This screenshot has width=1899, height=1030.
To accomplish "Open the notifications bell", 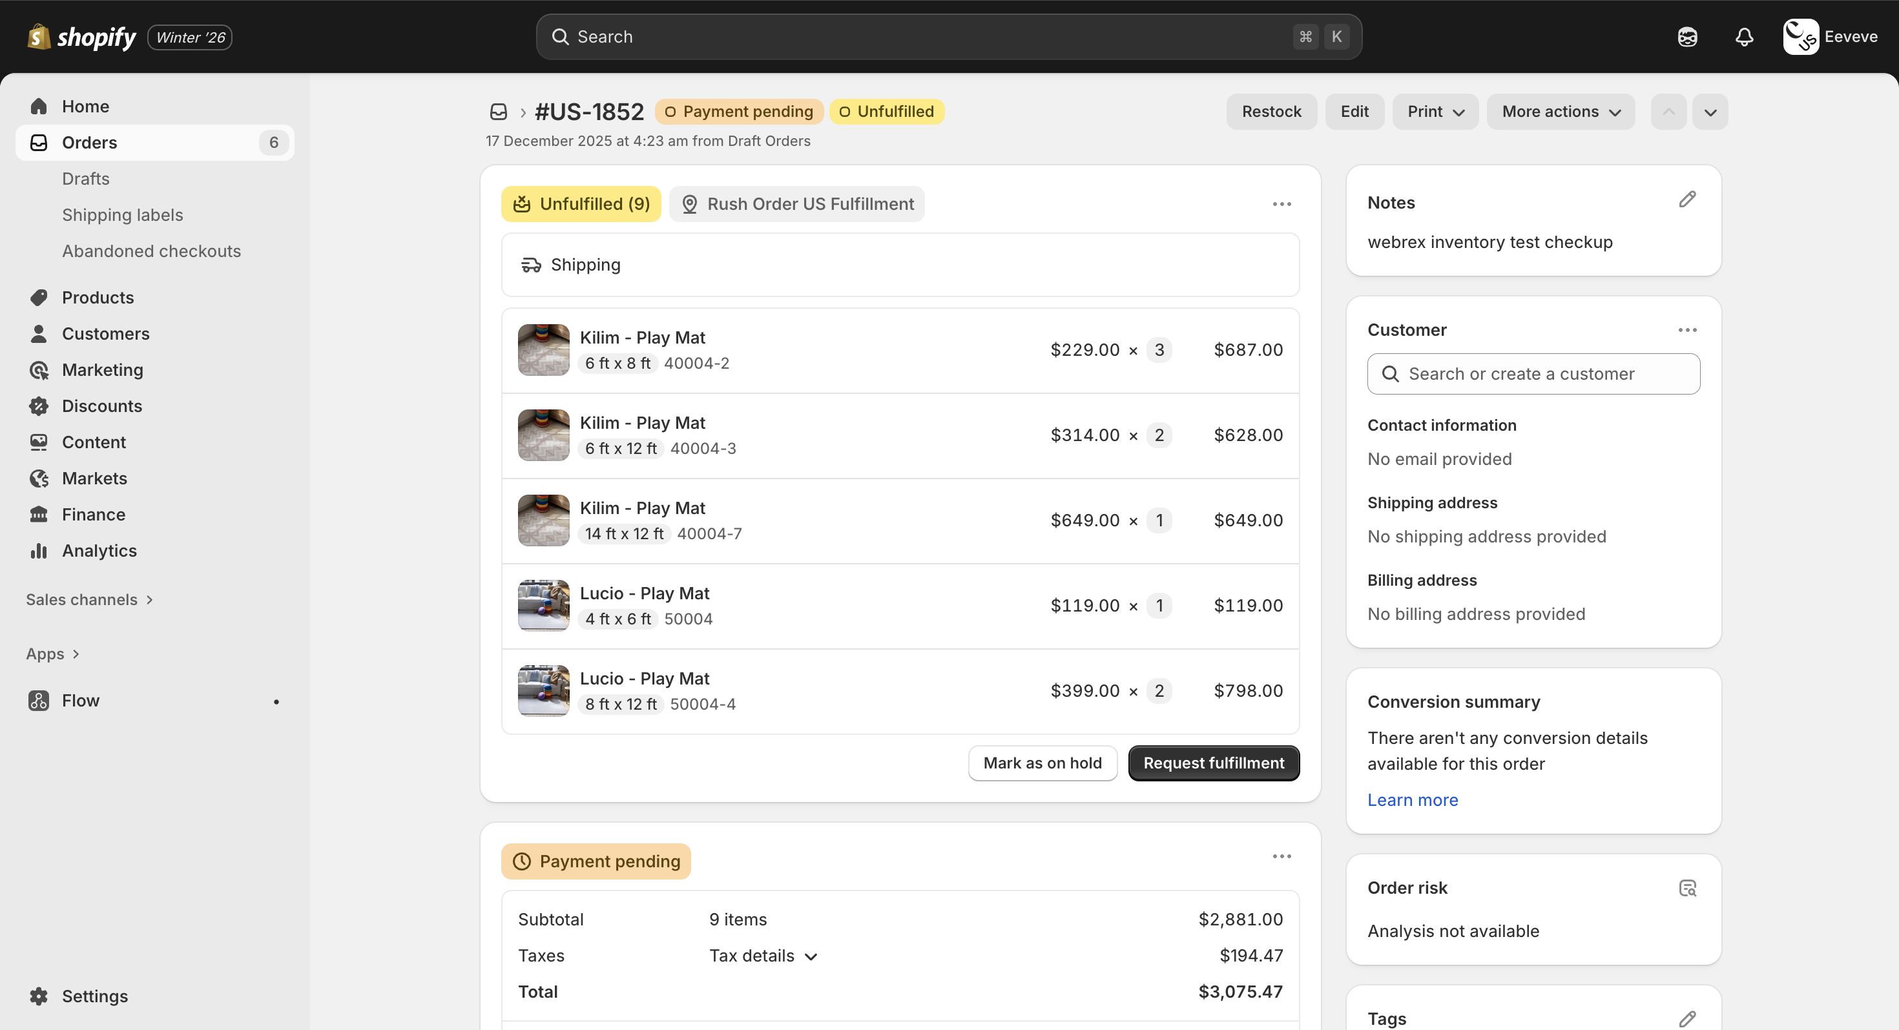I will pyautogui.click(x=1744, y=36).
